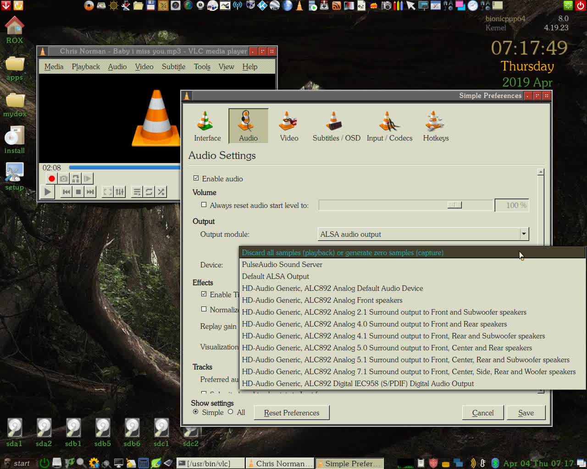Select the All show settings radio button
The height and width of the screenshot is (469, 587).
pos(231,412)
